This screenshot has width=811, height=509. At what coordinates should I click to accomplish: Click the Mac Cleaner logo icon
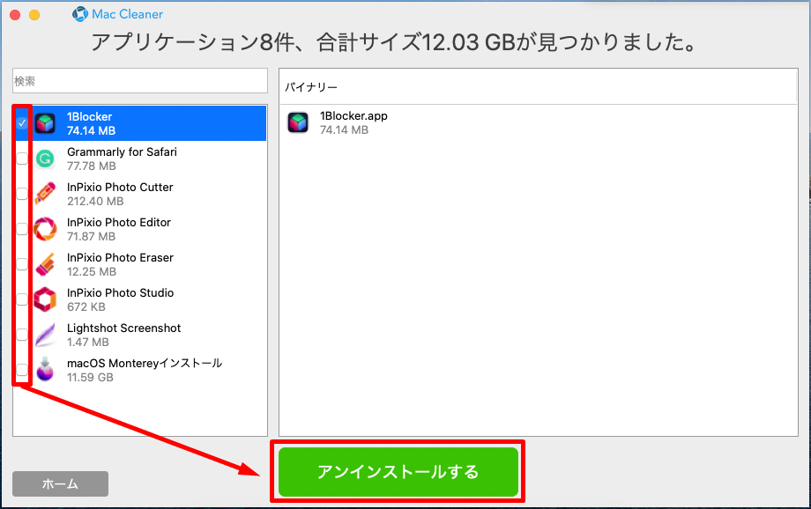[80, 14]
